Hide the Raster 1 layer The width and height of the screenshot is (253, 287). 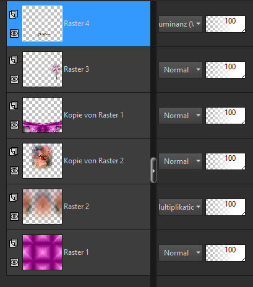[14, 262]
